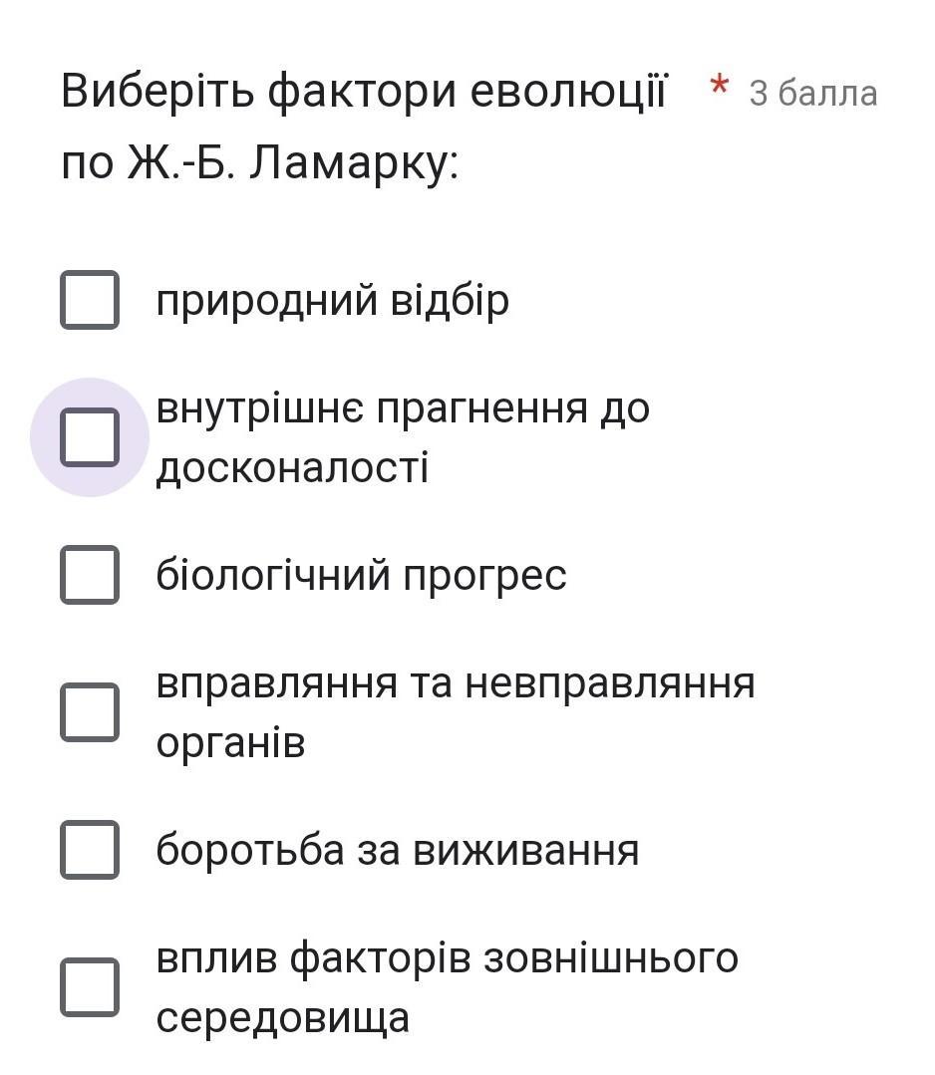
Task: Click the 'внутрішнє прагнення до' label text
Action: click(403, 410)
